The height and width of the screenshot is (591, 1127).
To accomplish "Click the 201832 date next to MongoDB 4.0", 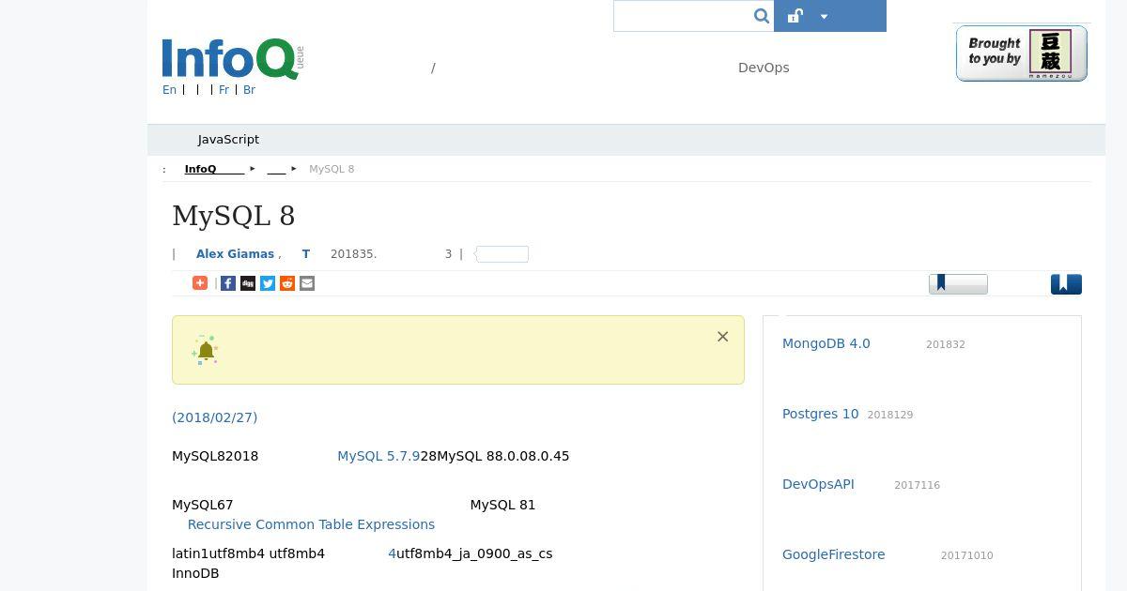I will (946, 344).
